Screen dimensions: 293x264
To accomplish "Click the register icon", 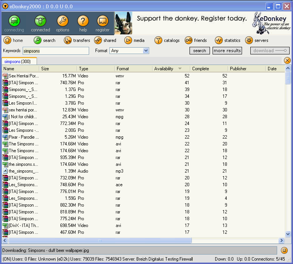I will [x=102, y=21].
